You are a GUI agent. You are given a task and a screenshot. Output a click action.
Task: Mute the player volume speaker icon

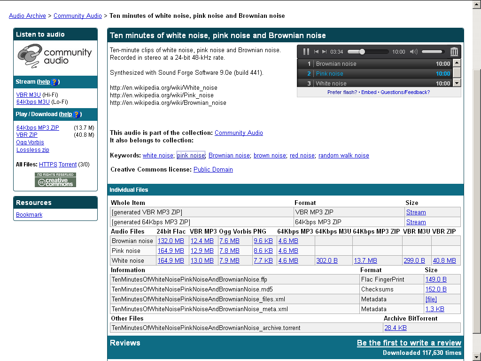(x=413, y=52)
